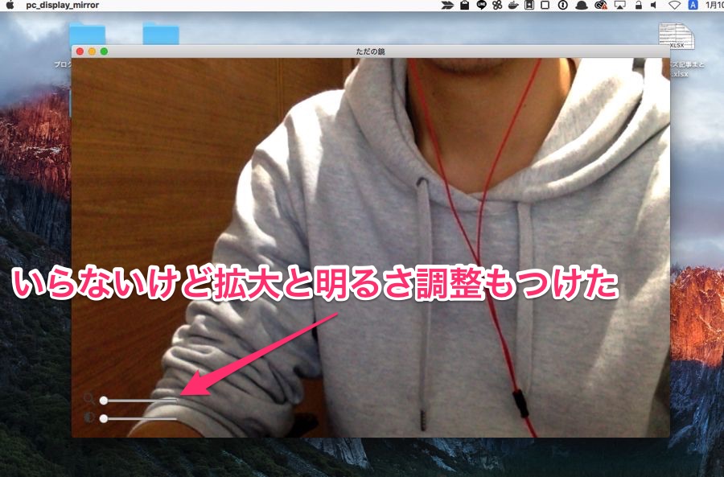Image resolution: width=724 pixels, height=477 pixels.
Task: Open the 1Password menu bar icon
Action: pos(562,5)
